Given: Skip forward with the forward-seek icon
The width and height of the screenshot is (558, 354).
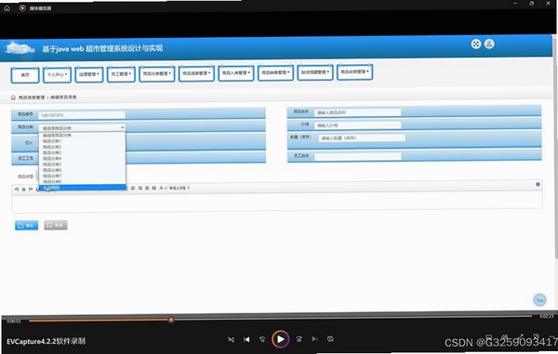Looking at the screenshot, I should pyautogui.click(x=299, y=339).
